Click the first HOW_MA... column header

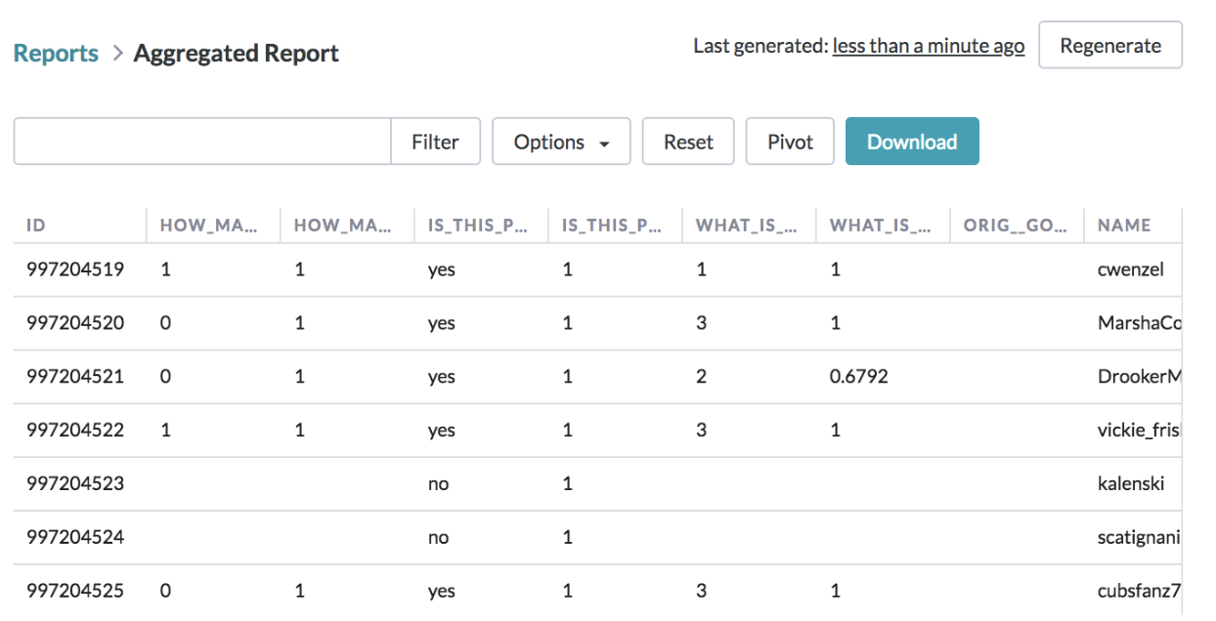click(208, 225)
